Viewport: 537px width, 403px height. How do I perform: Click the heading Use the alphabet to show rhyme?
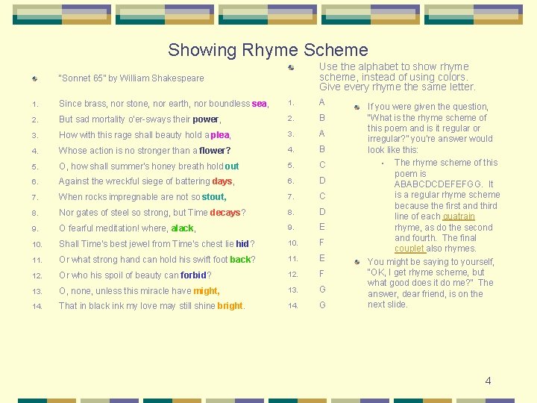pyautogui.click(x=398, y=77)
